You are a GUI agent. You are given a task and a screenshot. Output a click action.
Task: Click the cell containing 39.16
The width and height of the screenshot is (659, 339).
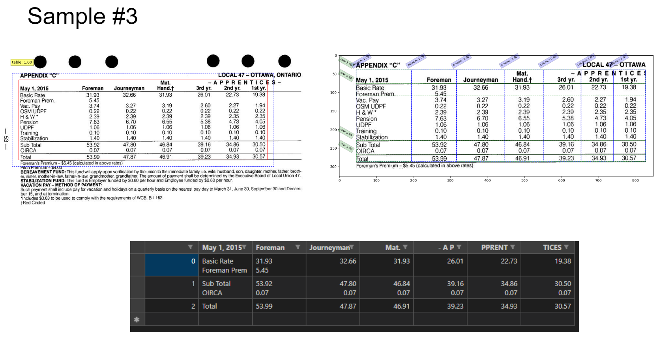(440, 287)
